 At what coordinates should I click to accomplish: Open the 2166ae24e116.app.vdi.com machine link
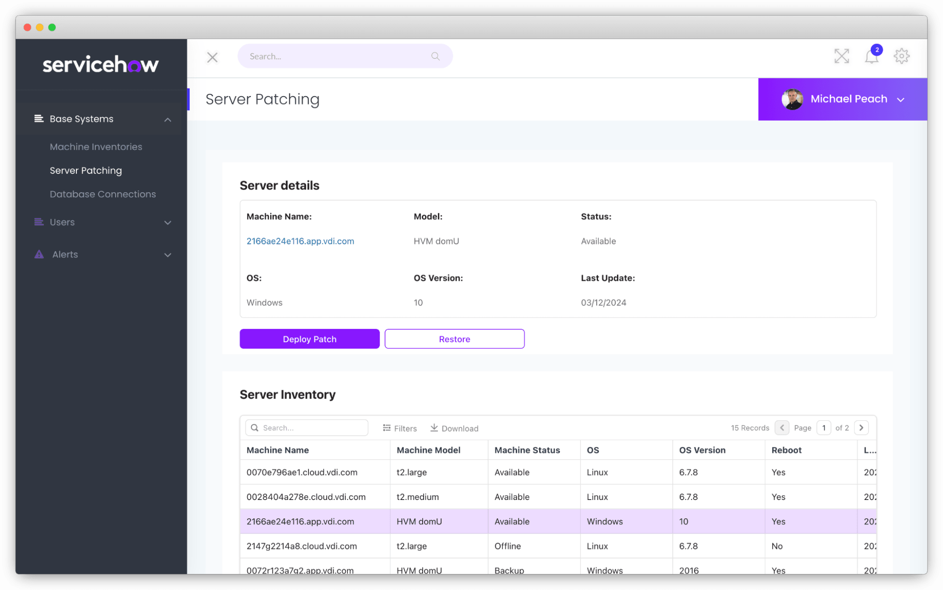(x=300, y=241)
